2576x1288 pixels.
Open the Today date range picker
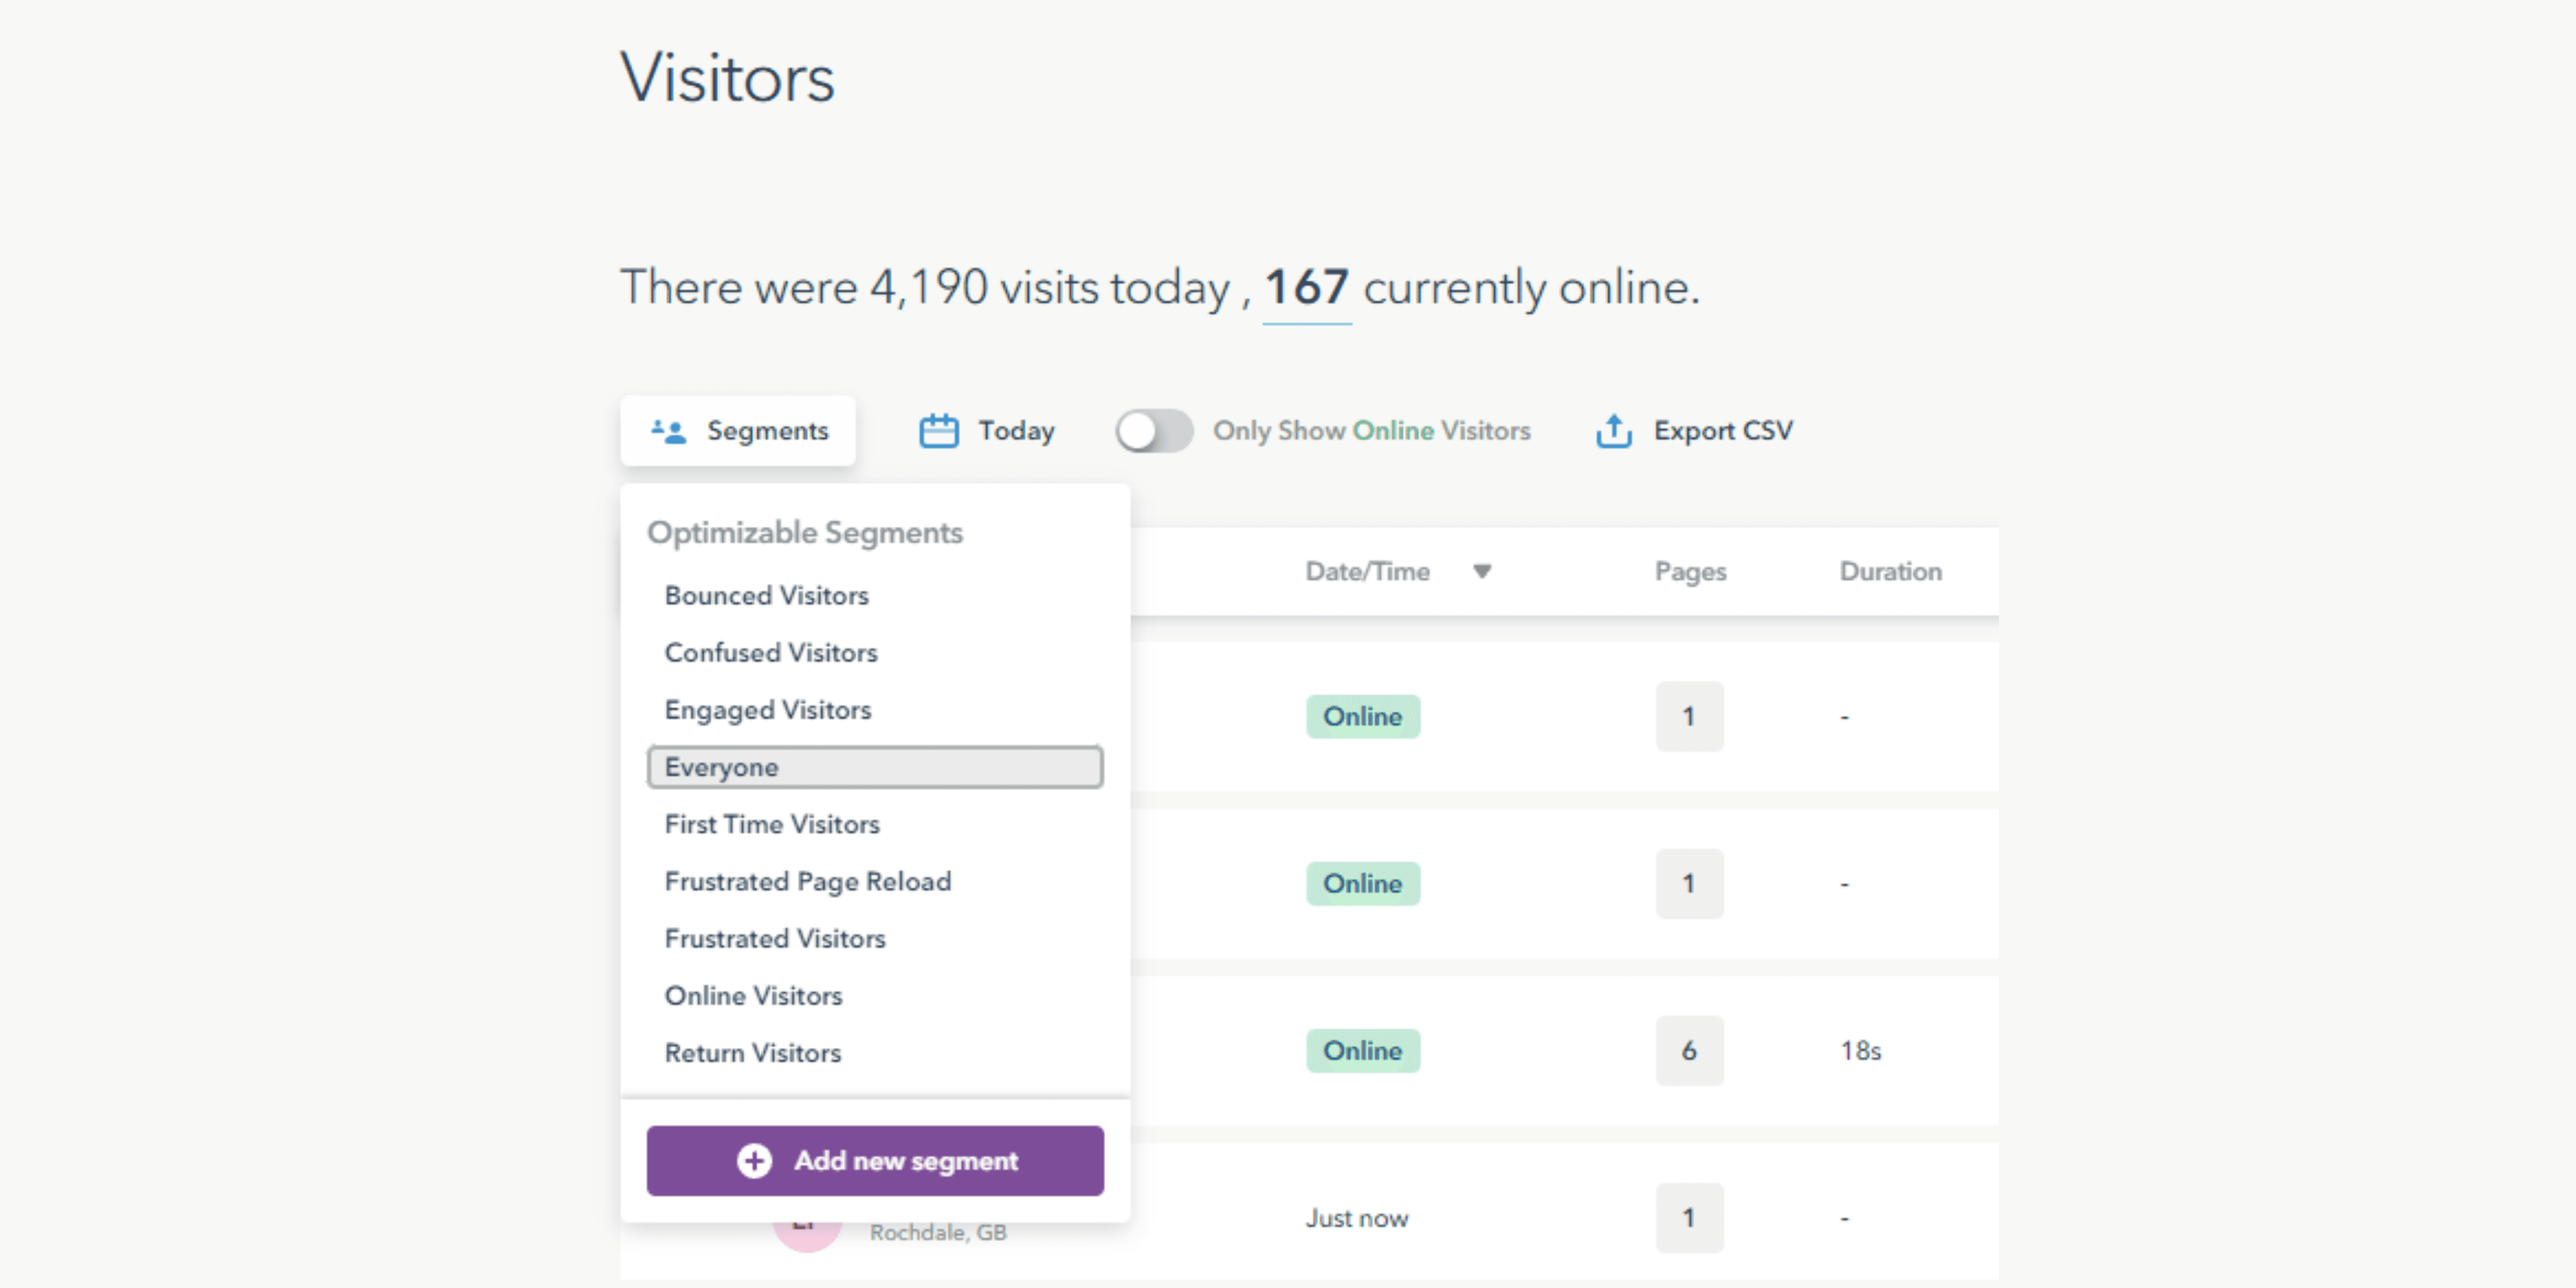[x=987, y=431]
